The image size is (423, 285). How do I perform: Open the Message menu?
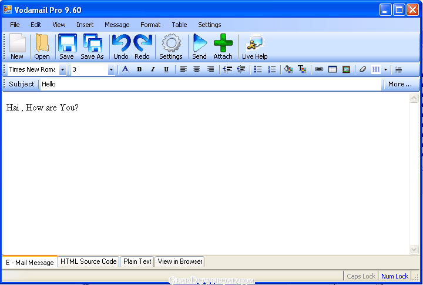(x=117, y=25)
